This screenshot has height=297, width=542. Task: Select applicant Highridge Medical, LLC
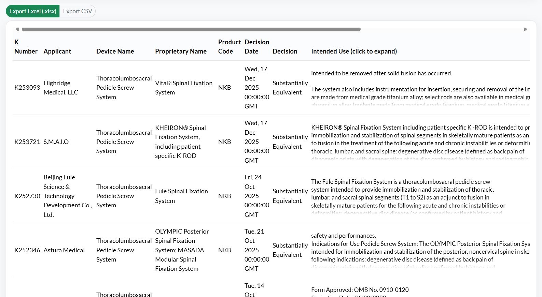[x=61, y=88]
